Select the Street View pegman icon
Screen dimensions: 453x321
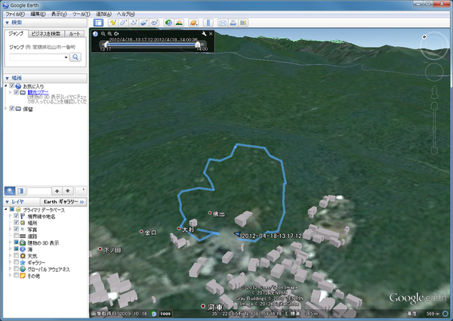[434, 92]
